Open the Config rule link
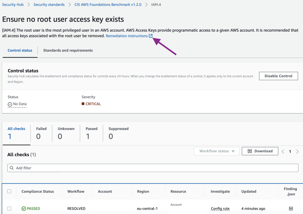The width and height of the screenshot is (303, 214). (220, 209)
